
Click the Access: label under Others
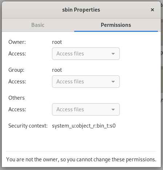pyautogui.click(x=17, y=109)
